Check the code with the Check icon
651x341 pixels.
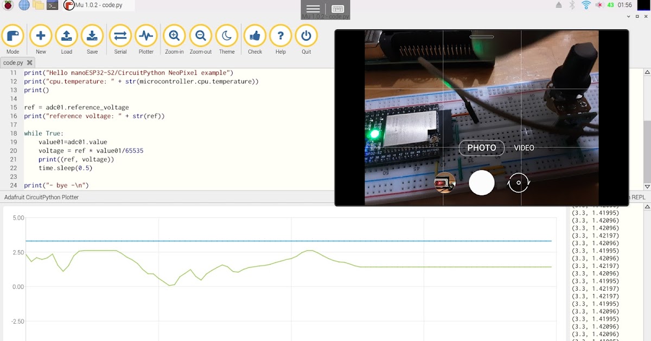[255, 37]
